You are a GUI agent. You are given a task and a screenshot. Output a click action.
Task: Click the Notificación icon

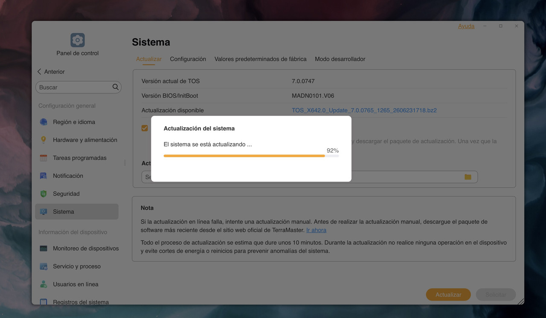pyautogui.click(x=44, y=176)
